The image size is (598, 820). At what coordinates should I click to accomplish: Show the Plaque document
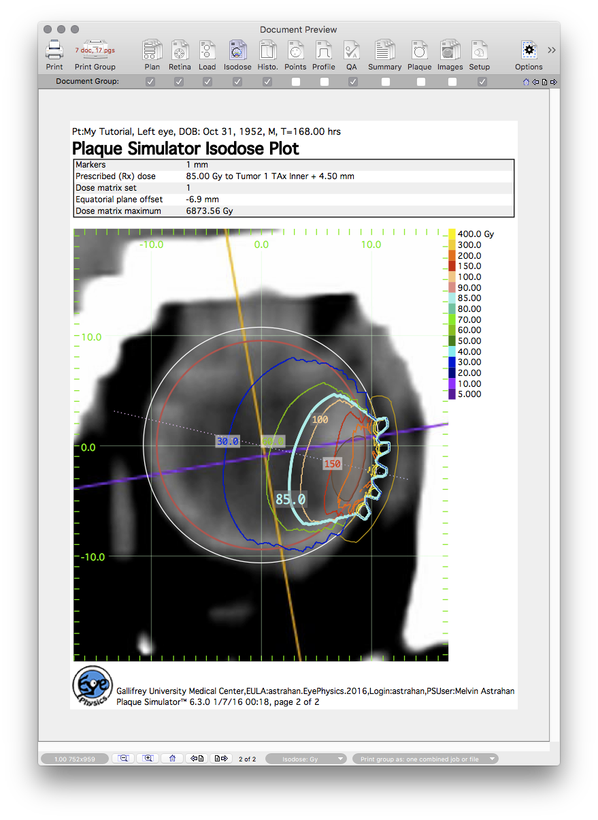coord(420,50)
